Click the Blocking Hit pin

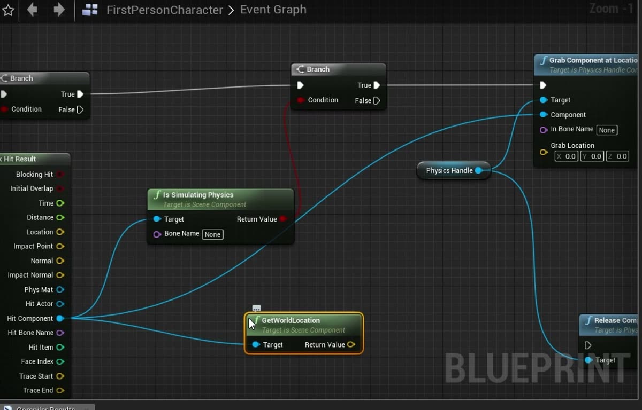pyautogui.click(x=60, y=174)
